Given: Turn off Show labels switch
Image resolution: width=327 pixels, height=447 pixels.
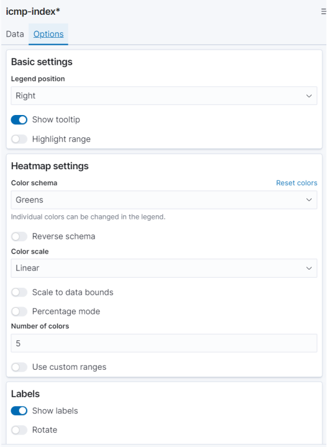Looking at the screenshot, I should click(19, 411).
